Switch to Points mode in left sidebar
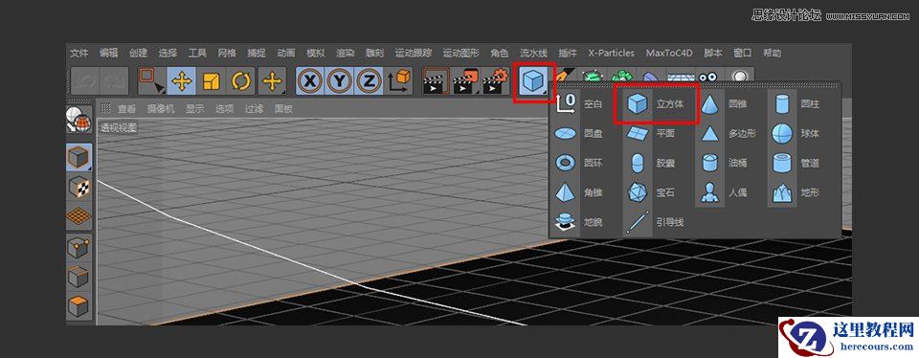The width and height of the screenshot is (919, 358). pyautogui.click(x=78, y=248)
